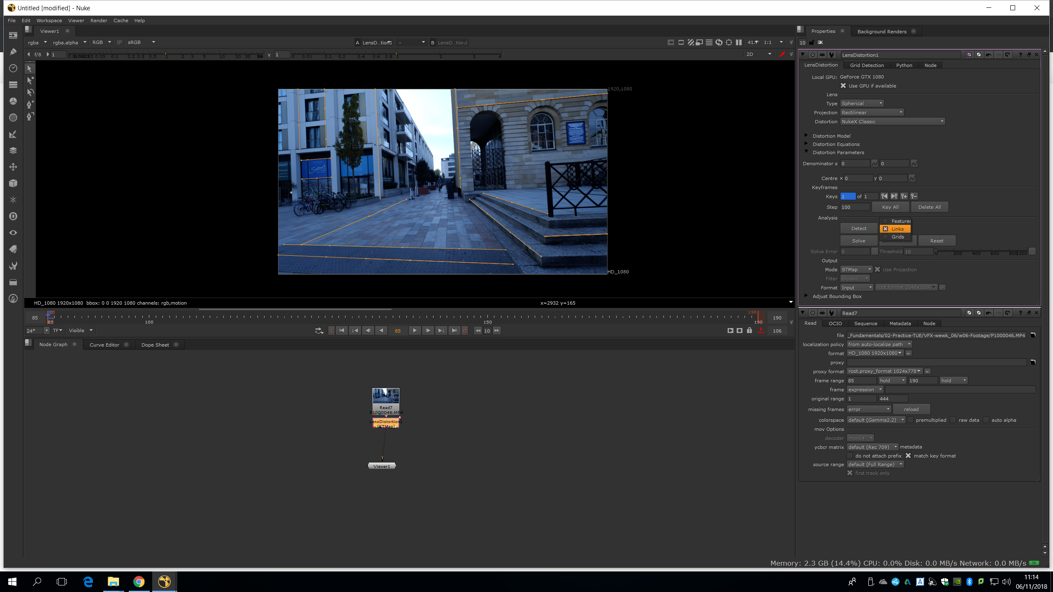Open the Distortion NukeX Classic dropdown
The image size is (1053, 592).
[892, 122]
